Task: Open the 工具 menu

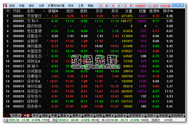Action: [81, 6]
